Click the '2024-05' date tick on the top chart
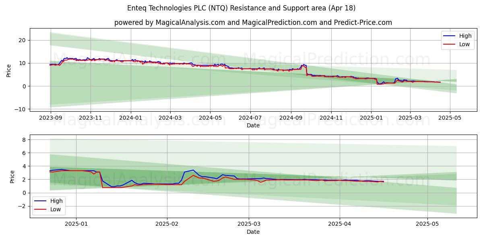 coord(210,118)
